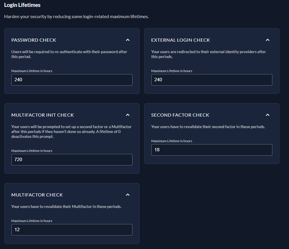Focus the Multifactor Check field showing 12

tap(72, 230)
